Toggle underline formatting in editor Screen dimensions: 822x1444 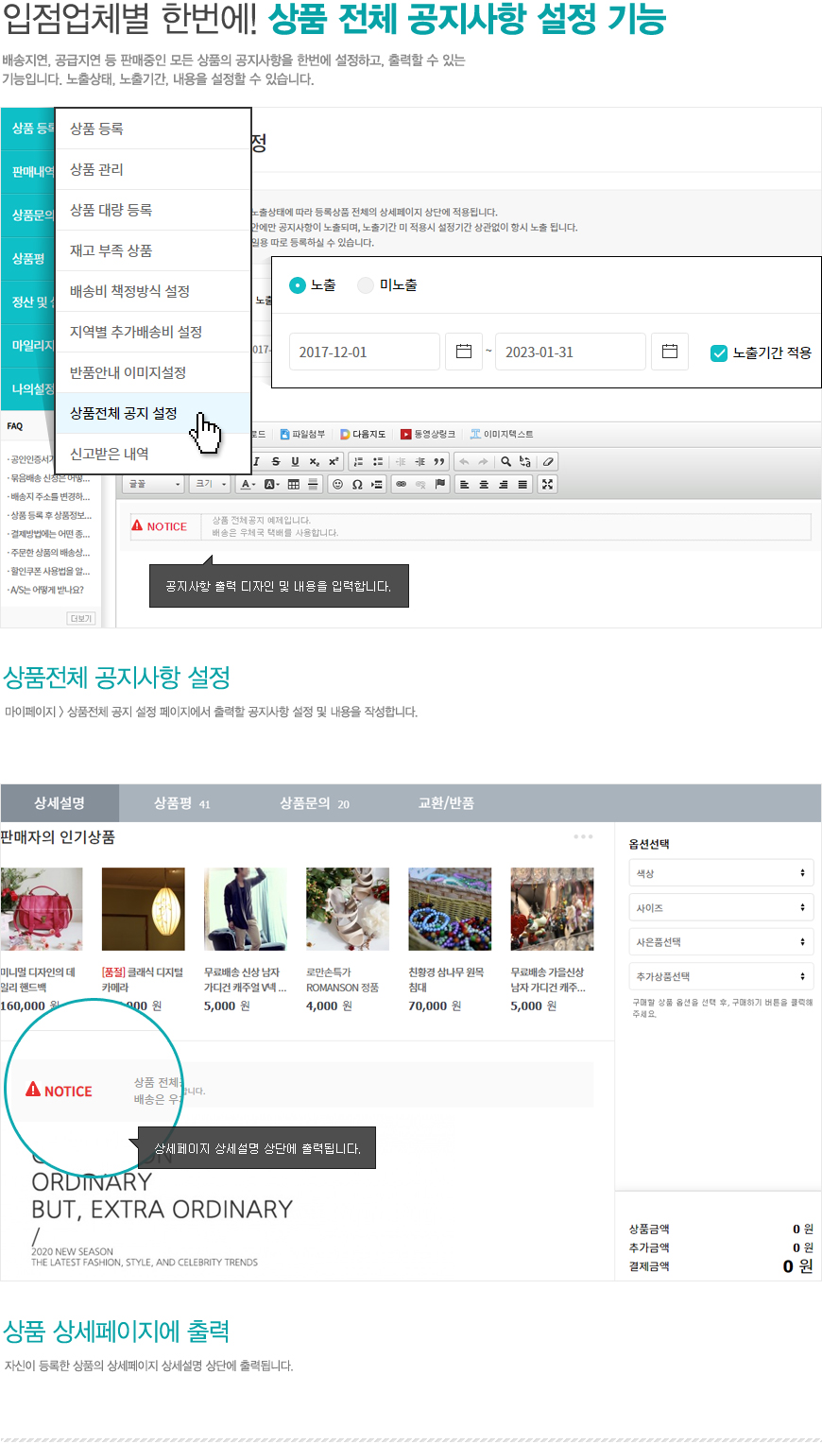point(295,461)
